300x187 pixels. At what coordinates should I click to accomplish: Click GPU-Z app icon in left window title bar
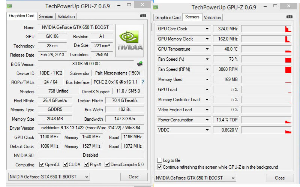coord(9,6)
